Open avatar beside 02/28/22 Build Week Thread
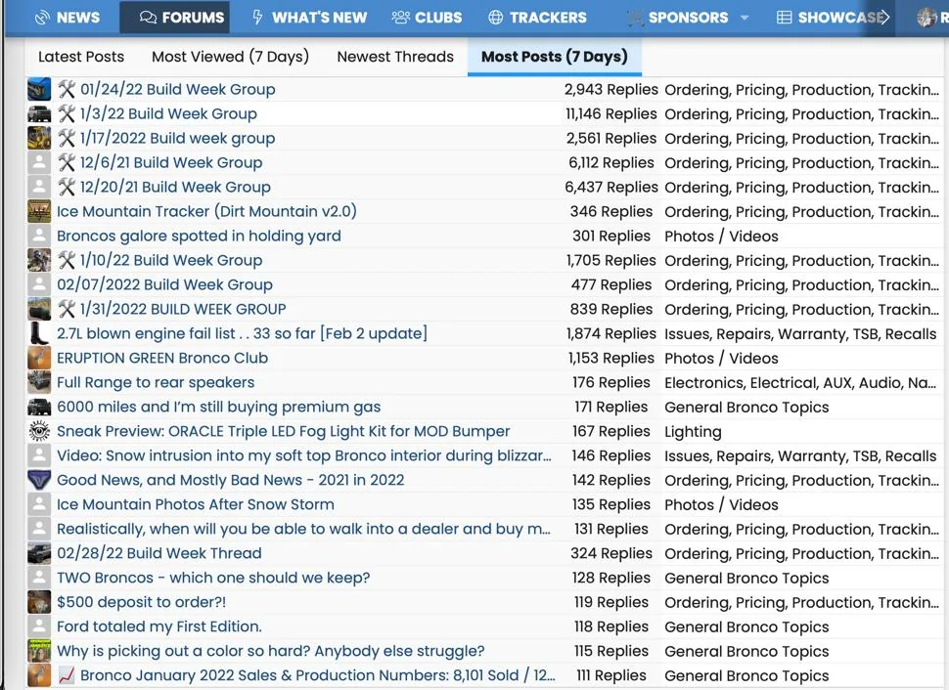Viewport: 949px width, 690px height. (39, 553)
